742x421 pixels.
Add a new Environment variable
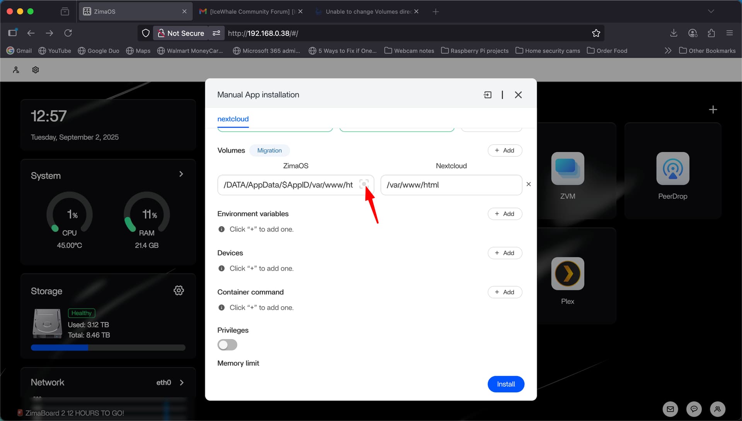505,214
